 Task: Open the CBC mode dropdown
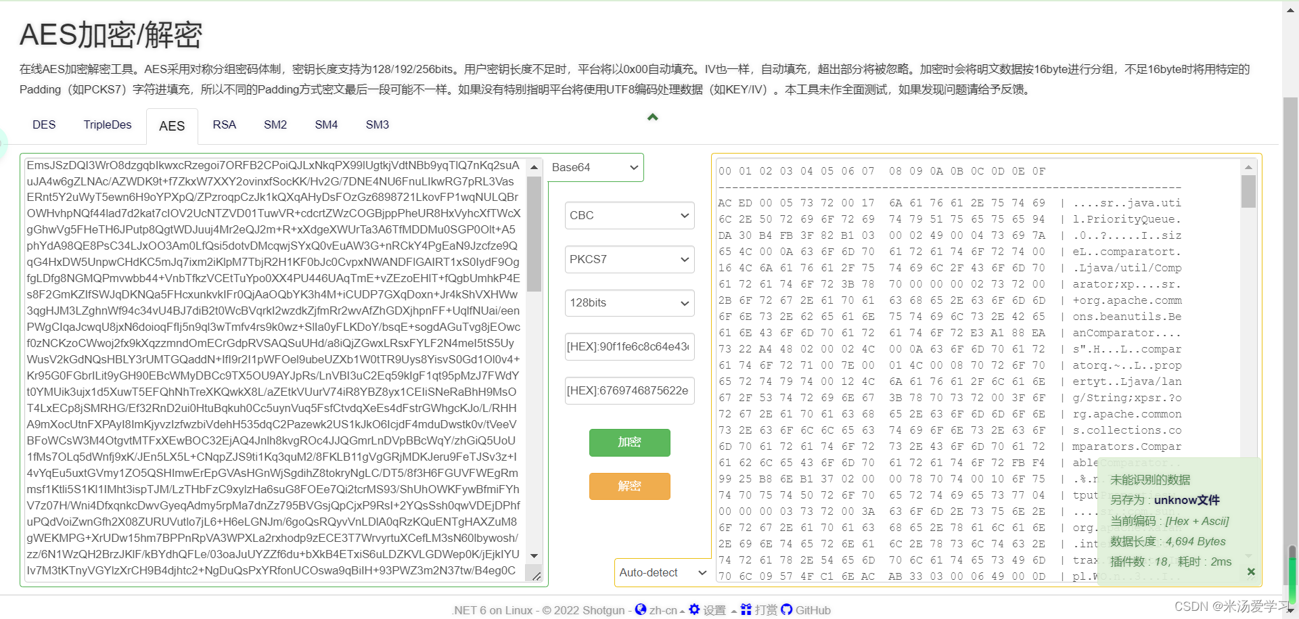tap(629, 215)
